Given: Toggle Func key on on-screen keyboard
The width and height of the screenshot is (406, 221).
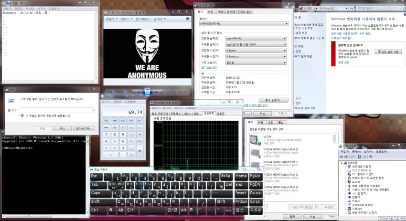Looking at the screenshot, I should (228, 210).
